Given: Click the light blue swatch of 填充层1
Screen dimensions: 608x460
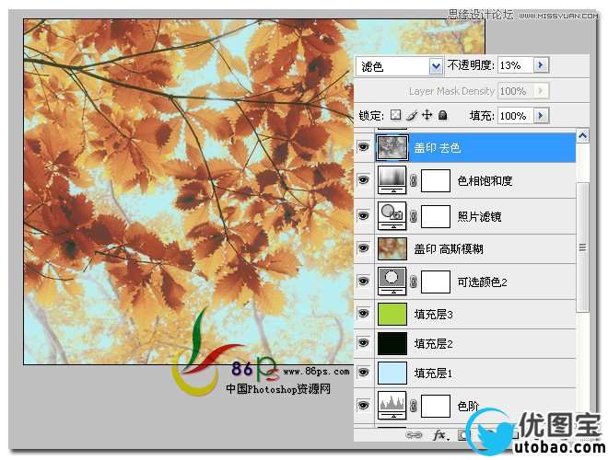Looking at the screenshot, I should 392,373.
